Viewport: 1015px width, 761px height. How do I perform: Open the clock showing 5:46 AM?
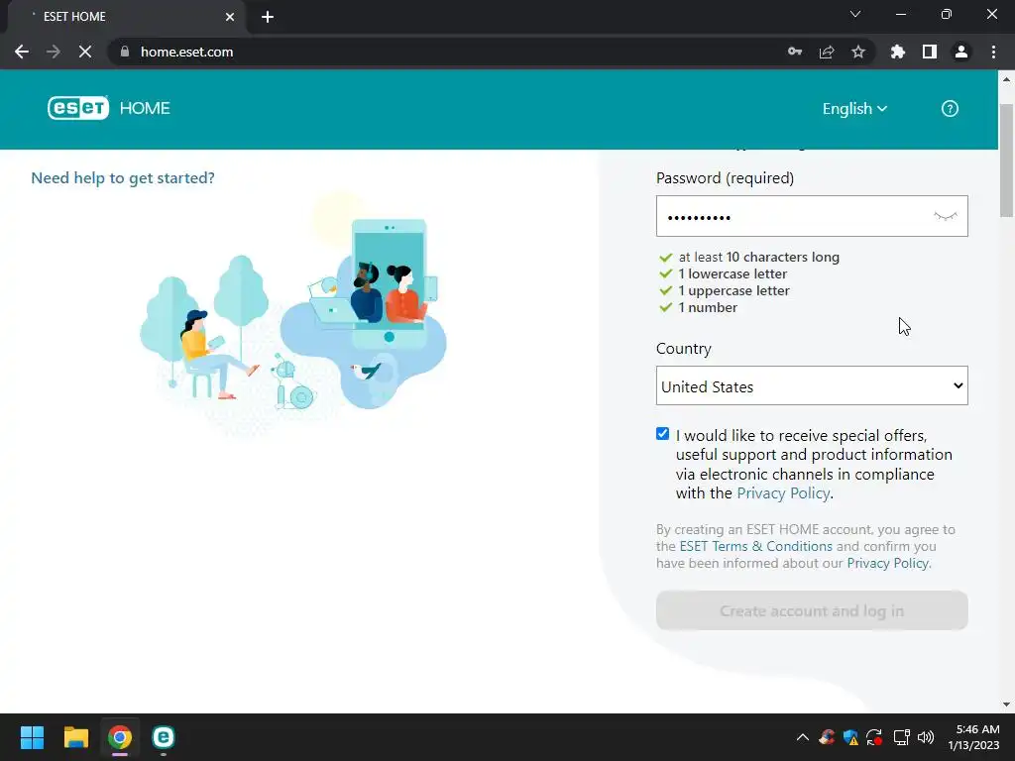(973, 737)
